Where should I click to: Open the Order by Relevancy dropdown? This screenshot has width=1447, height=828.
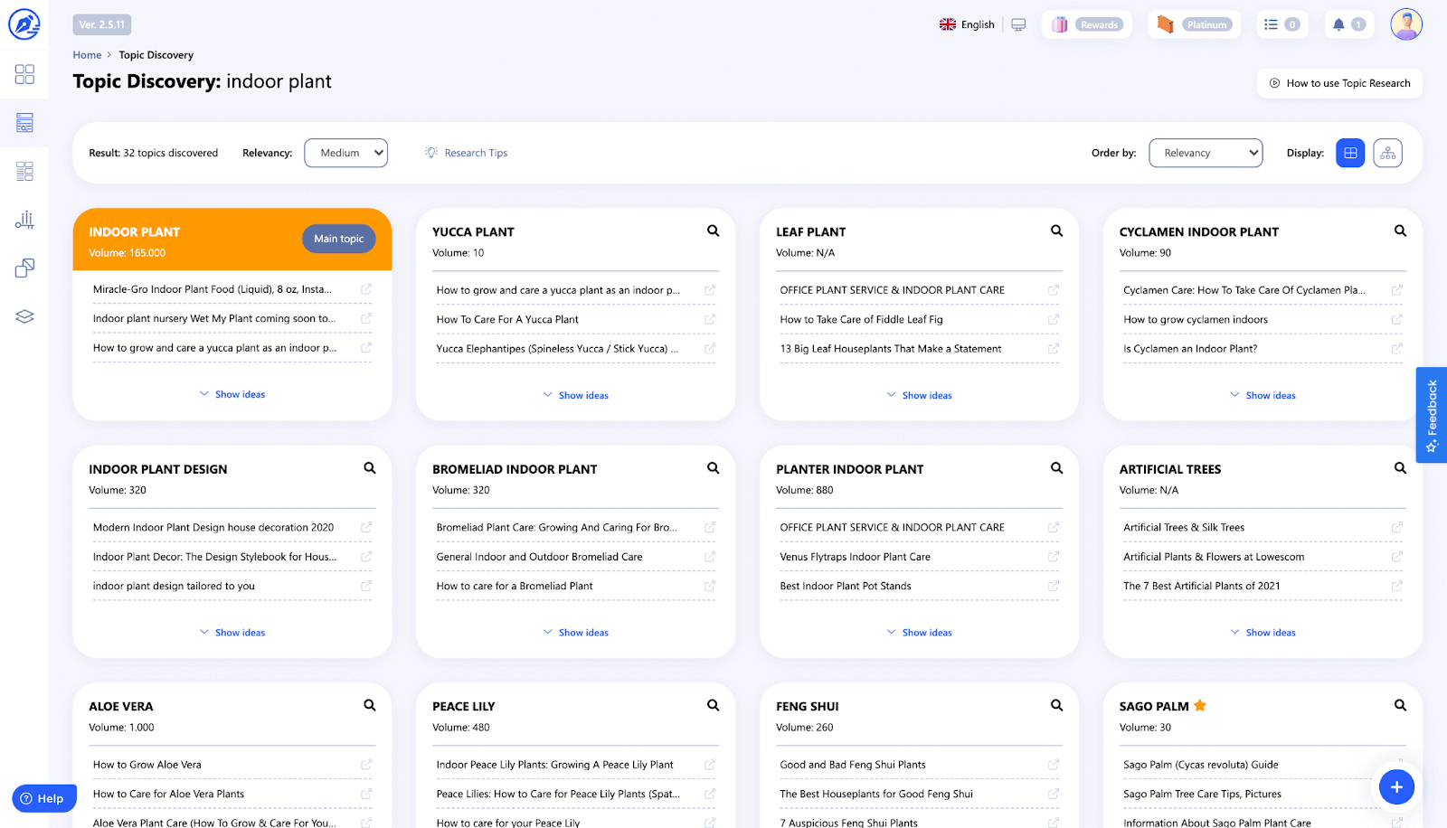click(x=1205, y=153)
